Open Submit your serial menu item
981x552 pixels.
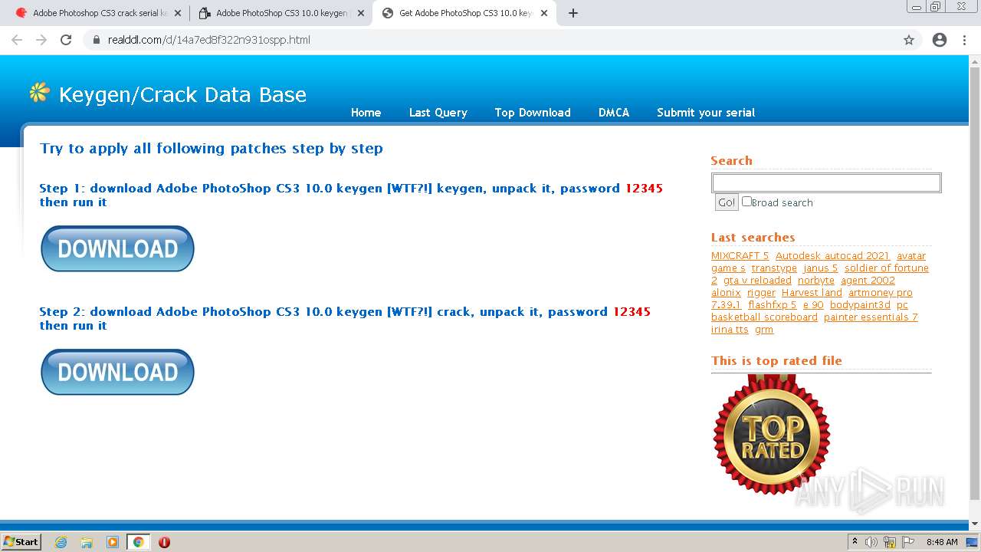pyautogui.click(x=706, y=113)
